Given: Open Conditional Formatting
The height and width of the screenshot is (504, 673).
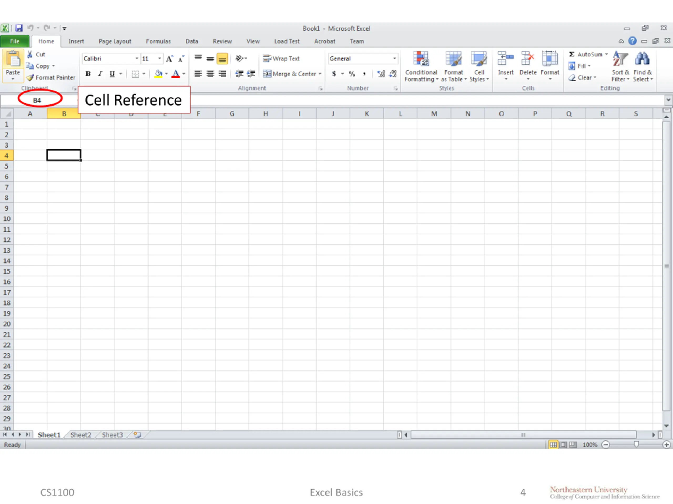Looking at the screenshot, I should (x=421, y=66).
